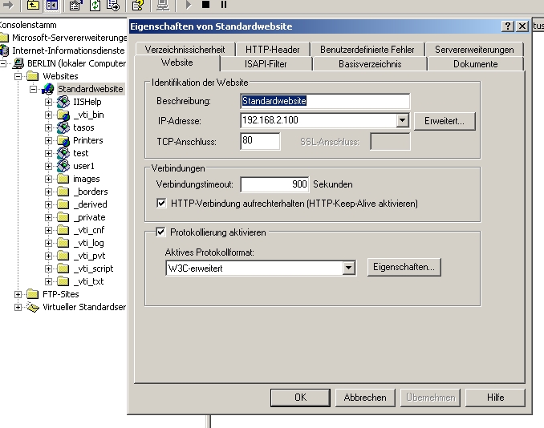Screen dimensions: 544x428
Task: Click the stop service square icon
Action: coord(205,5)
